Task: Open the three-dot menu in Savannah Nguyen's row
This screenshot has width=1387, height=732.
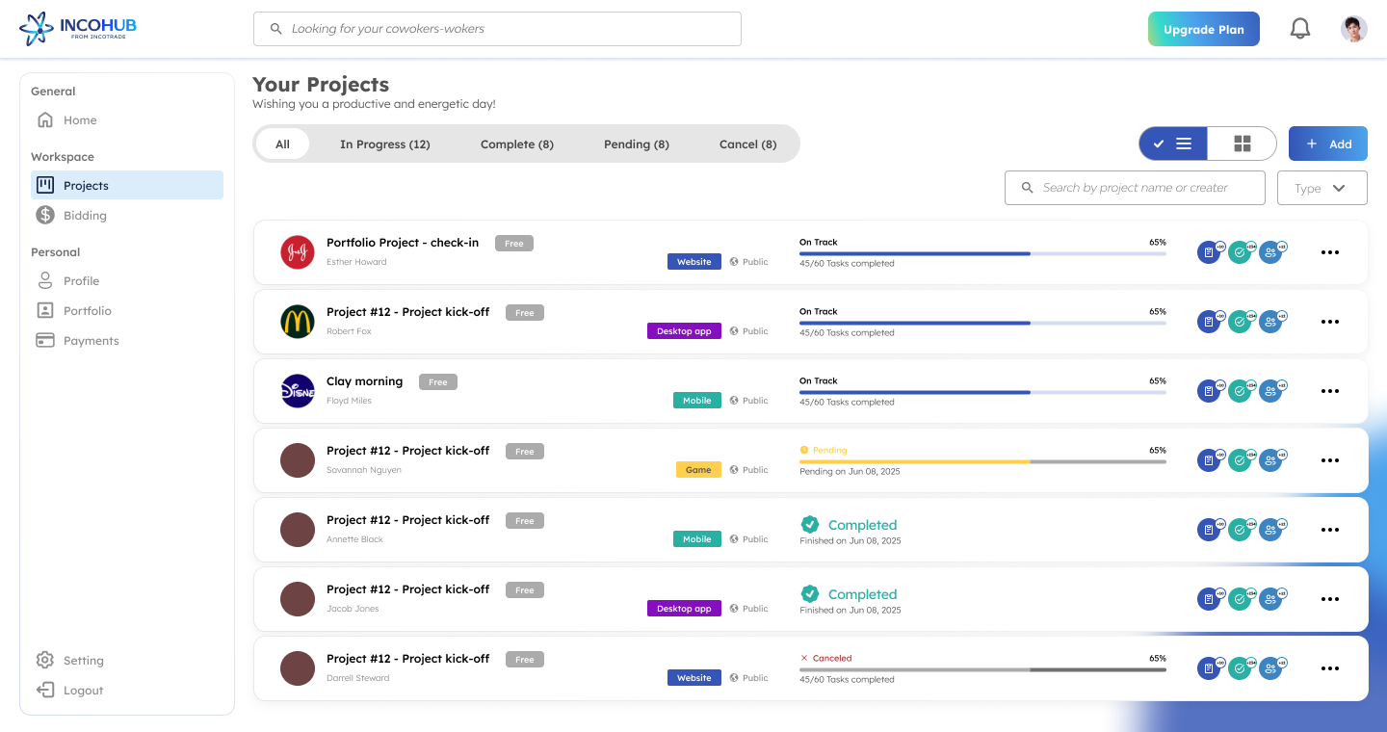Action: click(1330, 460)
